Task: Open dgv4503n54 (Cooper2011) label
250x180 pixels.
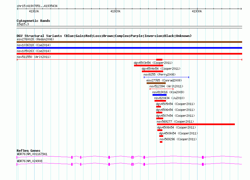Action: (153, 63)
